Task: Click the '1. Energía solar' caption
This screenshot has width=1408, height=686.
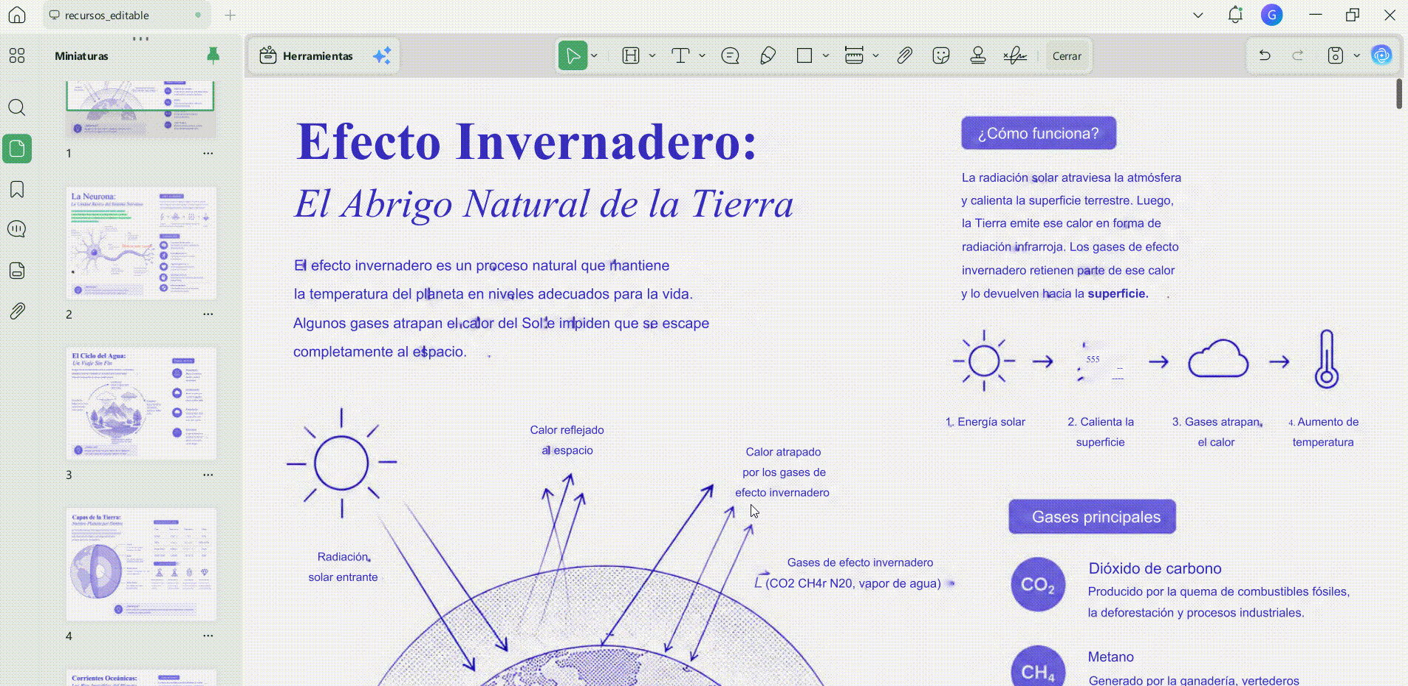Action: pos(985,422)
